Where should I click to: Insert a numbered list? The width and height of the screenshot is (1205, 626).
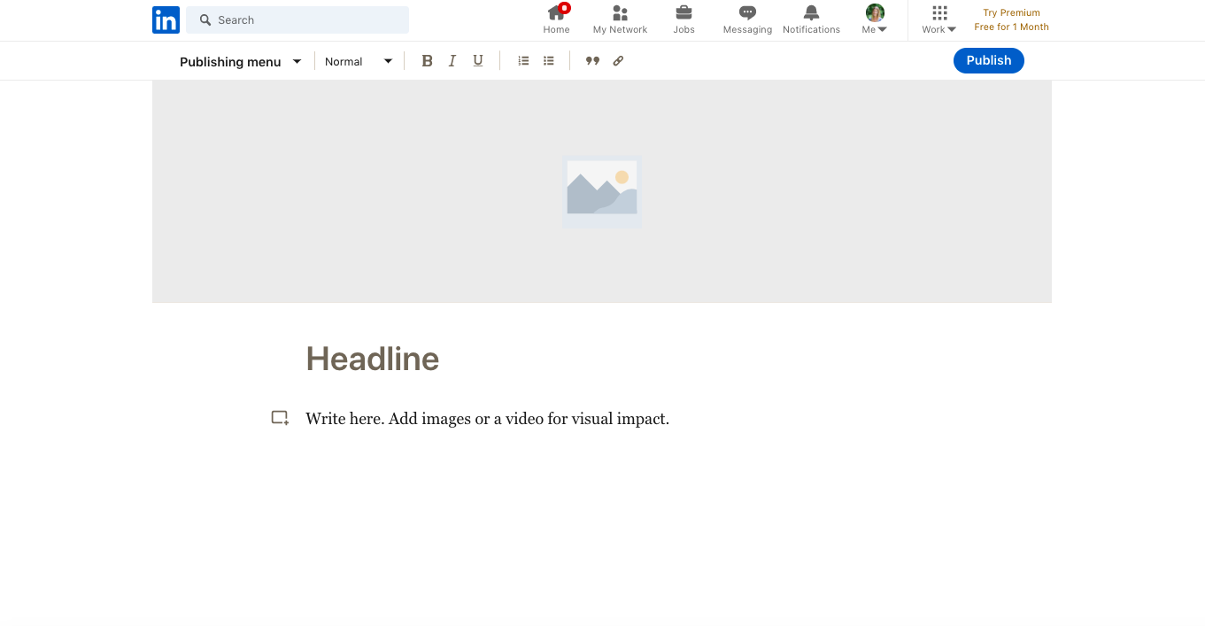523,61
